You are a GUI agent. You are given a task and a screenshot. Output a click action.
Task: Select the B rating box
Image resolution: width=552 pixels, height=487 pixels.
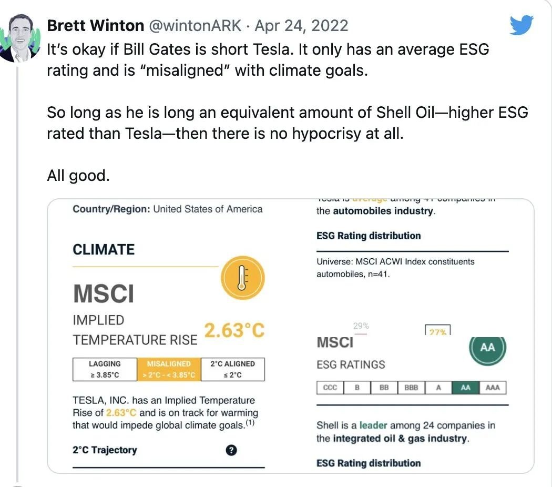coord(357,388)
